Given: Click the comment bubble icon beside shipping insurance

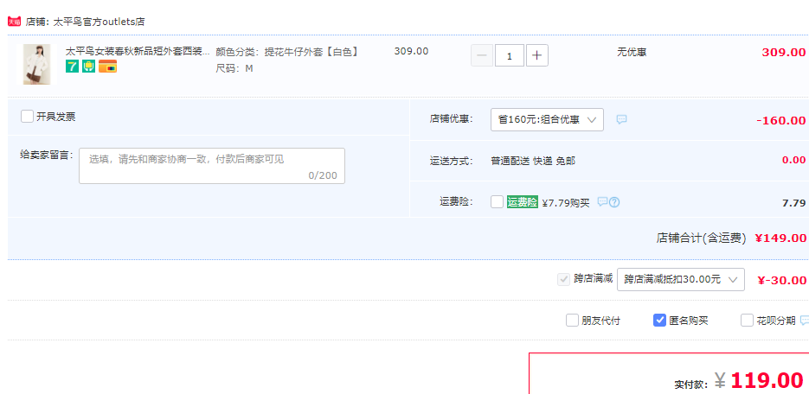Looking at the screenshot, I should pyautogui.click(x=602, y=202).
